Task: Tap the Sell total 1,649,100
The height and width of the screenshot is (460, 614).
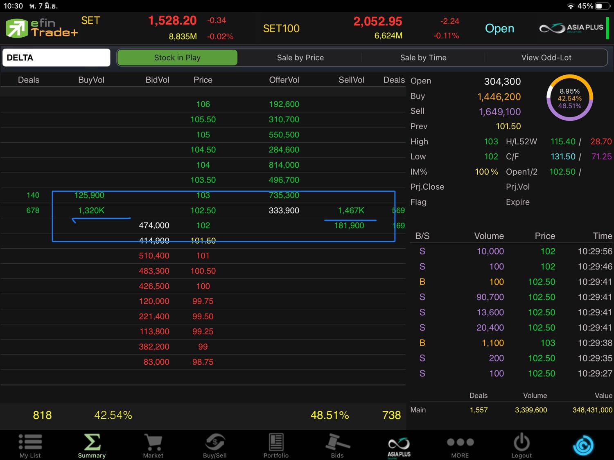Action: 500,112
